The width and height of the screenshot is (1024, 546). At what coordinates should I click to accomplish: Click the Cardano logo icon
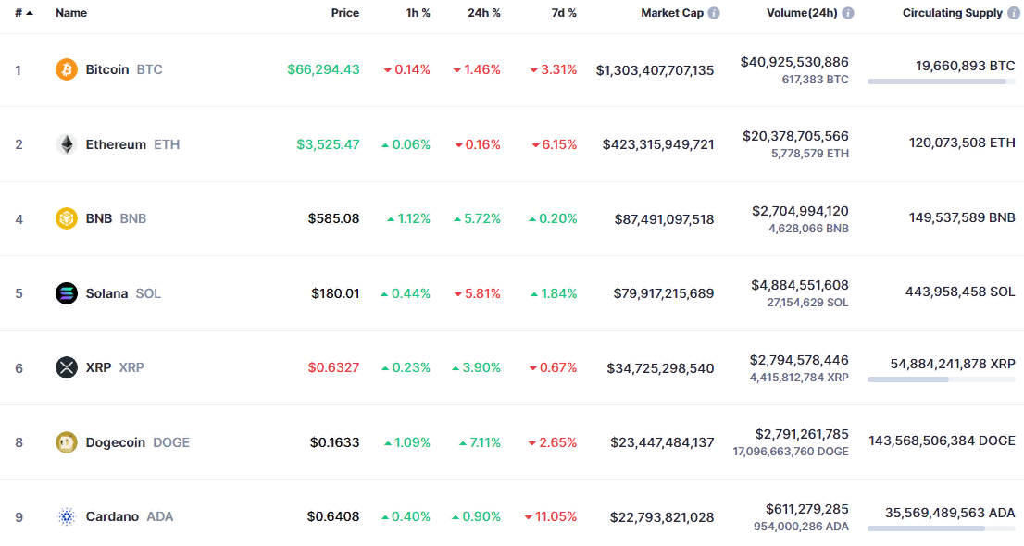(66, 516)
